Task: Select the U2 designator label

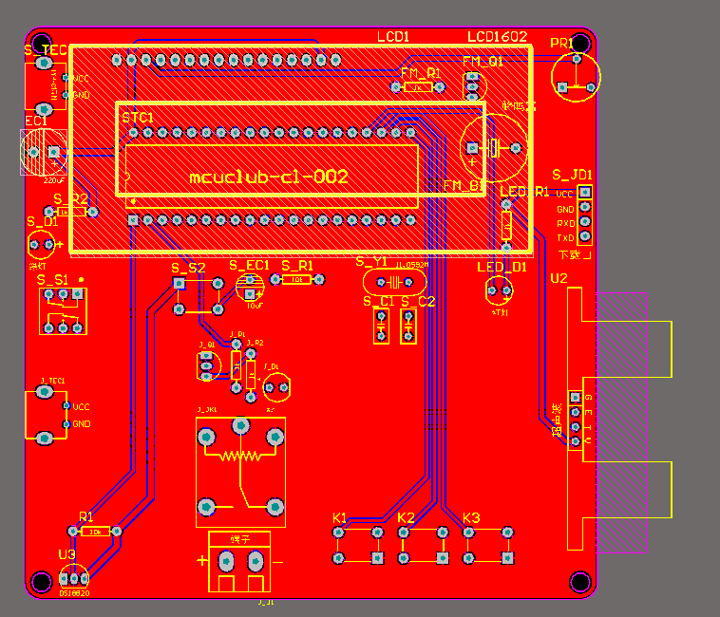Action: pyautogui.click(x=559, y=278)
